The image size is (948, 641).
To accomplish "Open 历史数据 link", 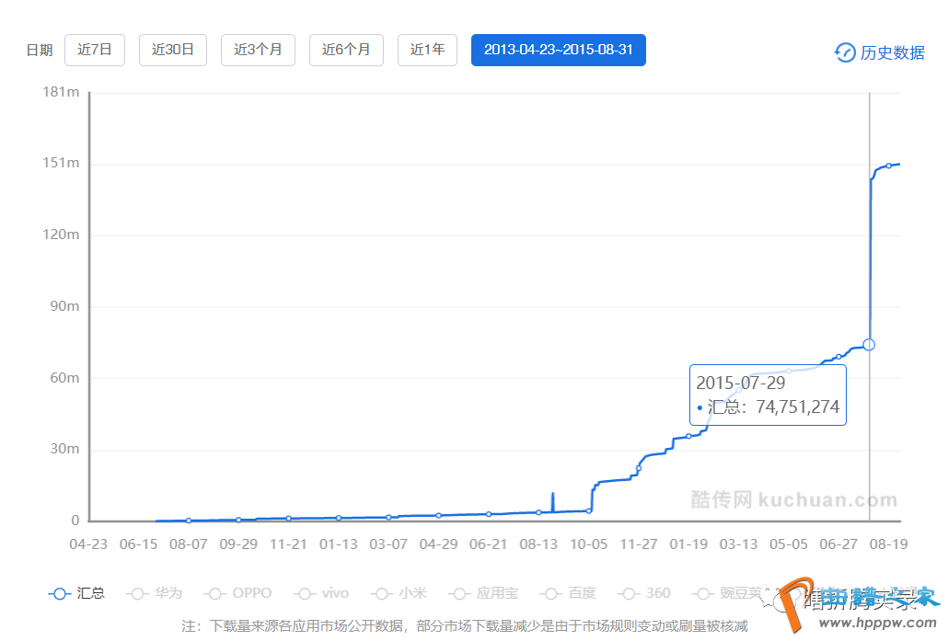I will (x=892, y=52).
